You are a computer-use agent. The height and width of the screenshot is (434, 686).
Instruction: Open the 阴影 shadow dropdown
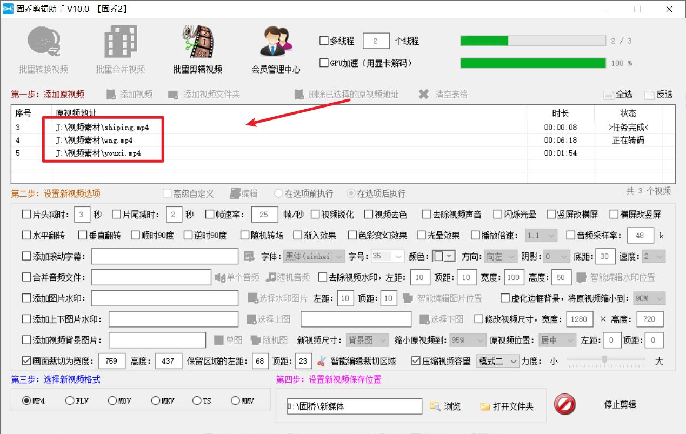point(556,256)
